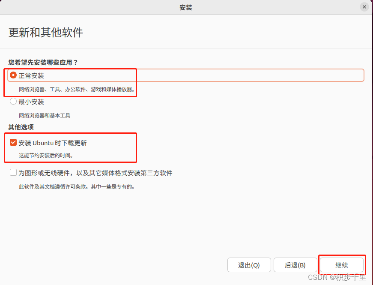
Task: Click the 其他选项 section label
Action: pos(21,127)
